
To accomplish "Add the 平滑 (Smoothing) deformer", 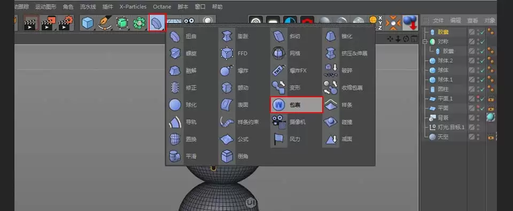I will pyautogui.click(x=184, y=157).
